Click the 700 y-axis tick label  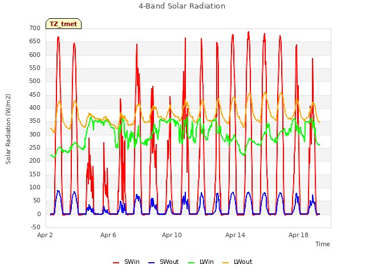point(35,28)
